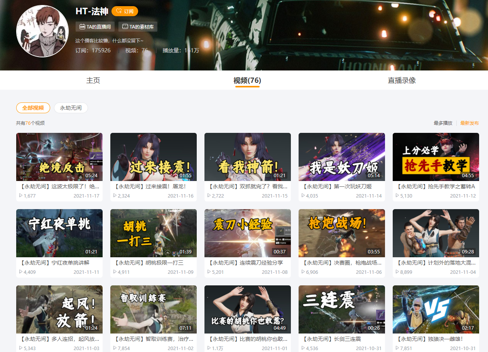Click title 比赛的胡桃你也敢...
This screenshot has height=352, width=488.
[x=247, y=339]
